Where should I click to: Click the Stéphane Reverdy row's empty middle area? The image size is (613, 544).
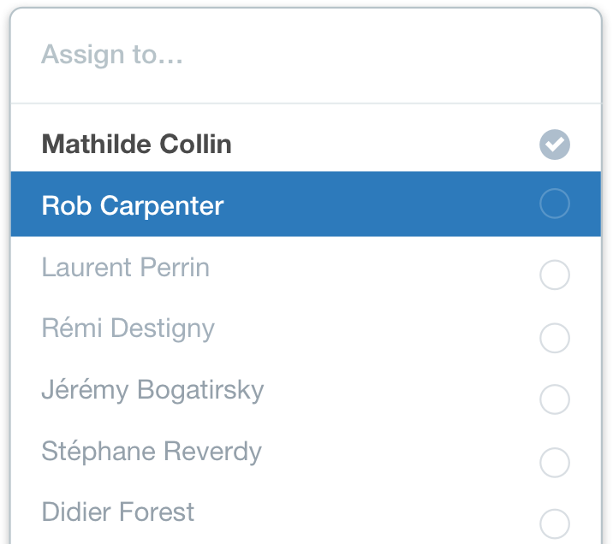click(394, 452)
